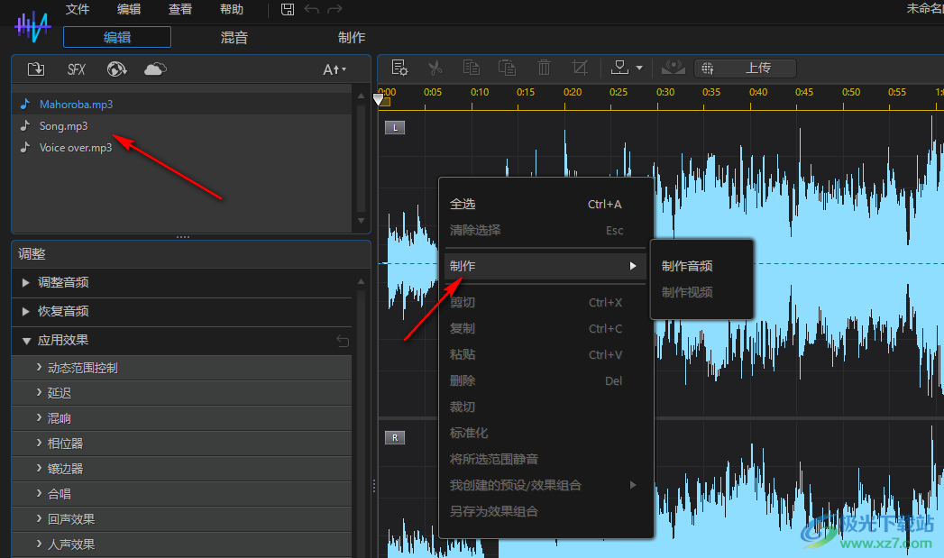Click the SFX sound effects icon
Viewport: 944px width, 558px height.
coord(76,68)
